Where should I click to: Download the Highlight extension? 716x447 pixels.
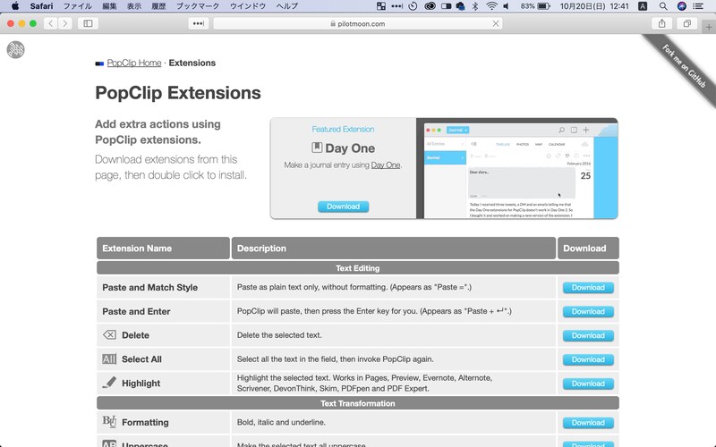588,384
